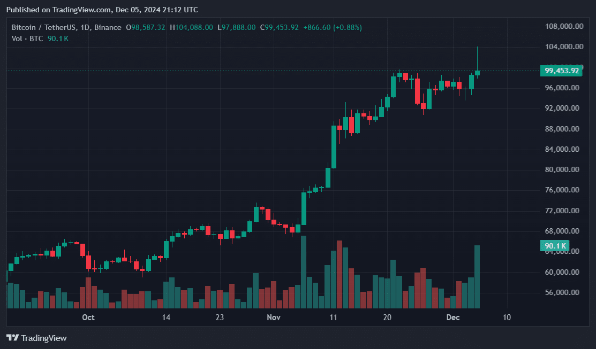Click the Dec date axis label
Image resolution: width=596 pixels, height=349 pixels.
tap(452, 317)
